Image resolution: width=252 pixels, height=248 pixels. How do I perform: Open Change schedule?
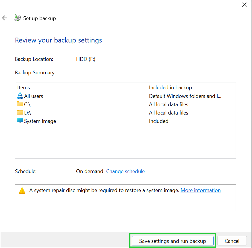coord(125,171)
